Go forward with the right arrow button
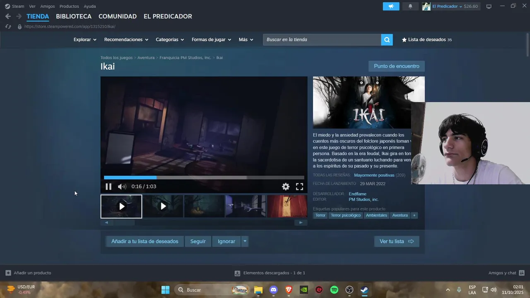Image resolution: width=530 pixels, height=298 pixels. [x=19, y=16]
